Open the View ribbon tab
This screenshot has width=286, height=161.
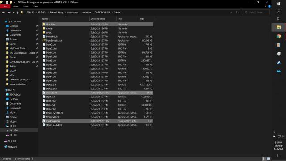[35, 6]
